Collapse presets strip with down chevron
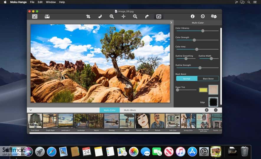 click(x=31, y=110)
